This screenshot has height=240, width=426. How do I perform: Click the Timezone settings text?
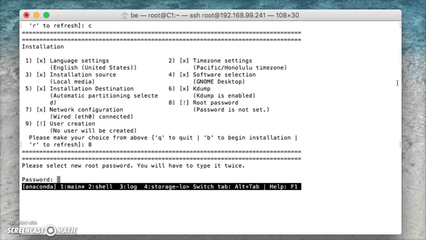(222, 61)
